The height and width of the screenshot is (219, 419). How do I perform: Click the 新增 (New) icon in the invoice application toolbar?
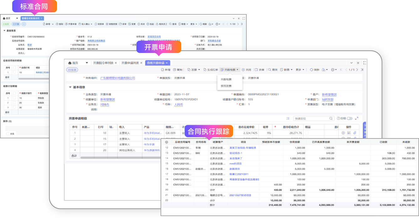162,70
